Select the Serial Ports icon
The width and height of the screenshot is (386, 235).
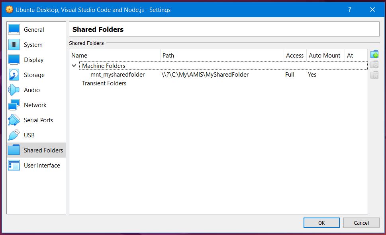click(14, 120)
